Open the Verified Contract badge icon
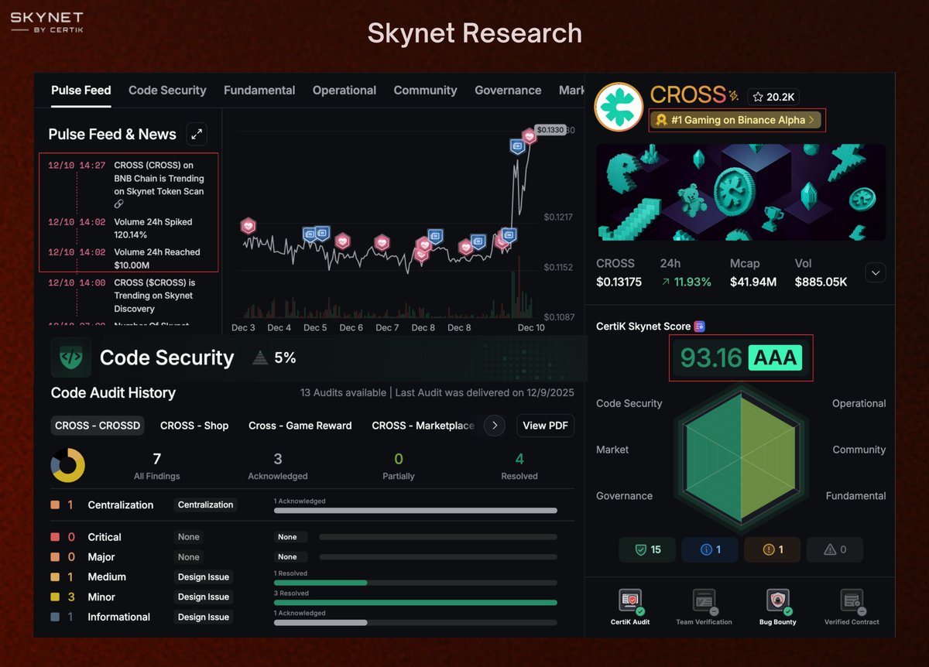Image resolution: width=929 pixels, height=667 pixels. click(852, 600)
